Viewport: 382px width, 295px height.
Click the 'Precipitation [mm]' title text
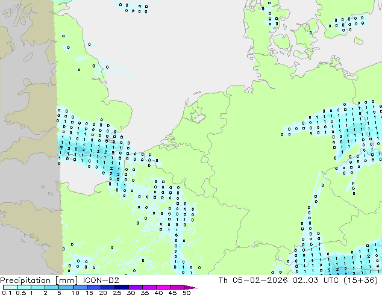pyautogui.click(x=39, y=281)
